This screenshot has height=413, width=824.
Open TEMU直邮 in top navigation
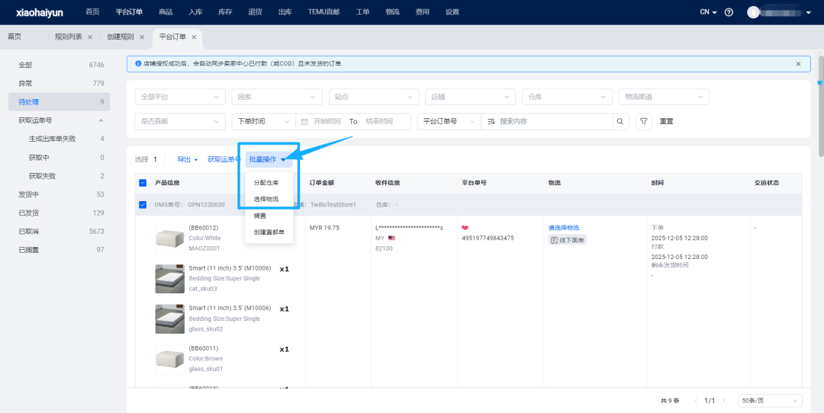(x=324, y=12)
